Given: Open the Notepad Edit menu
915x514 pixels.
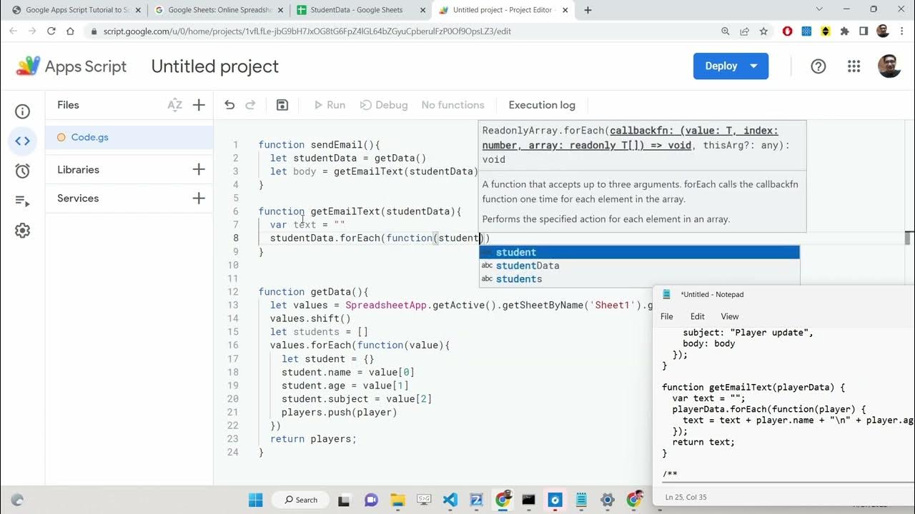Looking at the screenshot, I should pyautogui.click(x=697, y=316).
